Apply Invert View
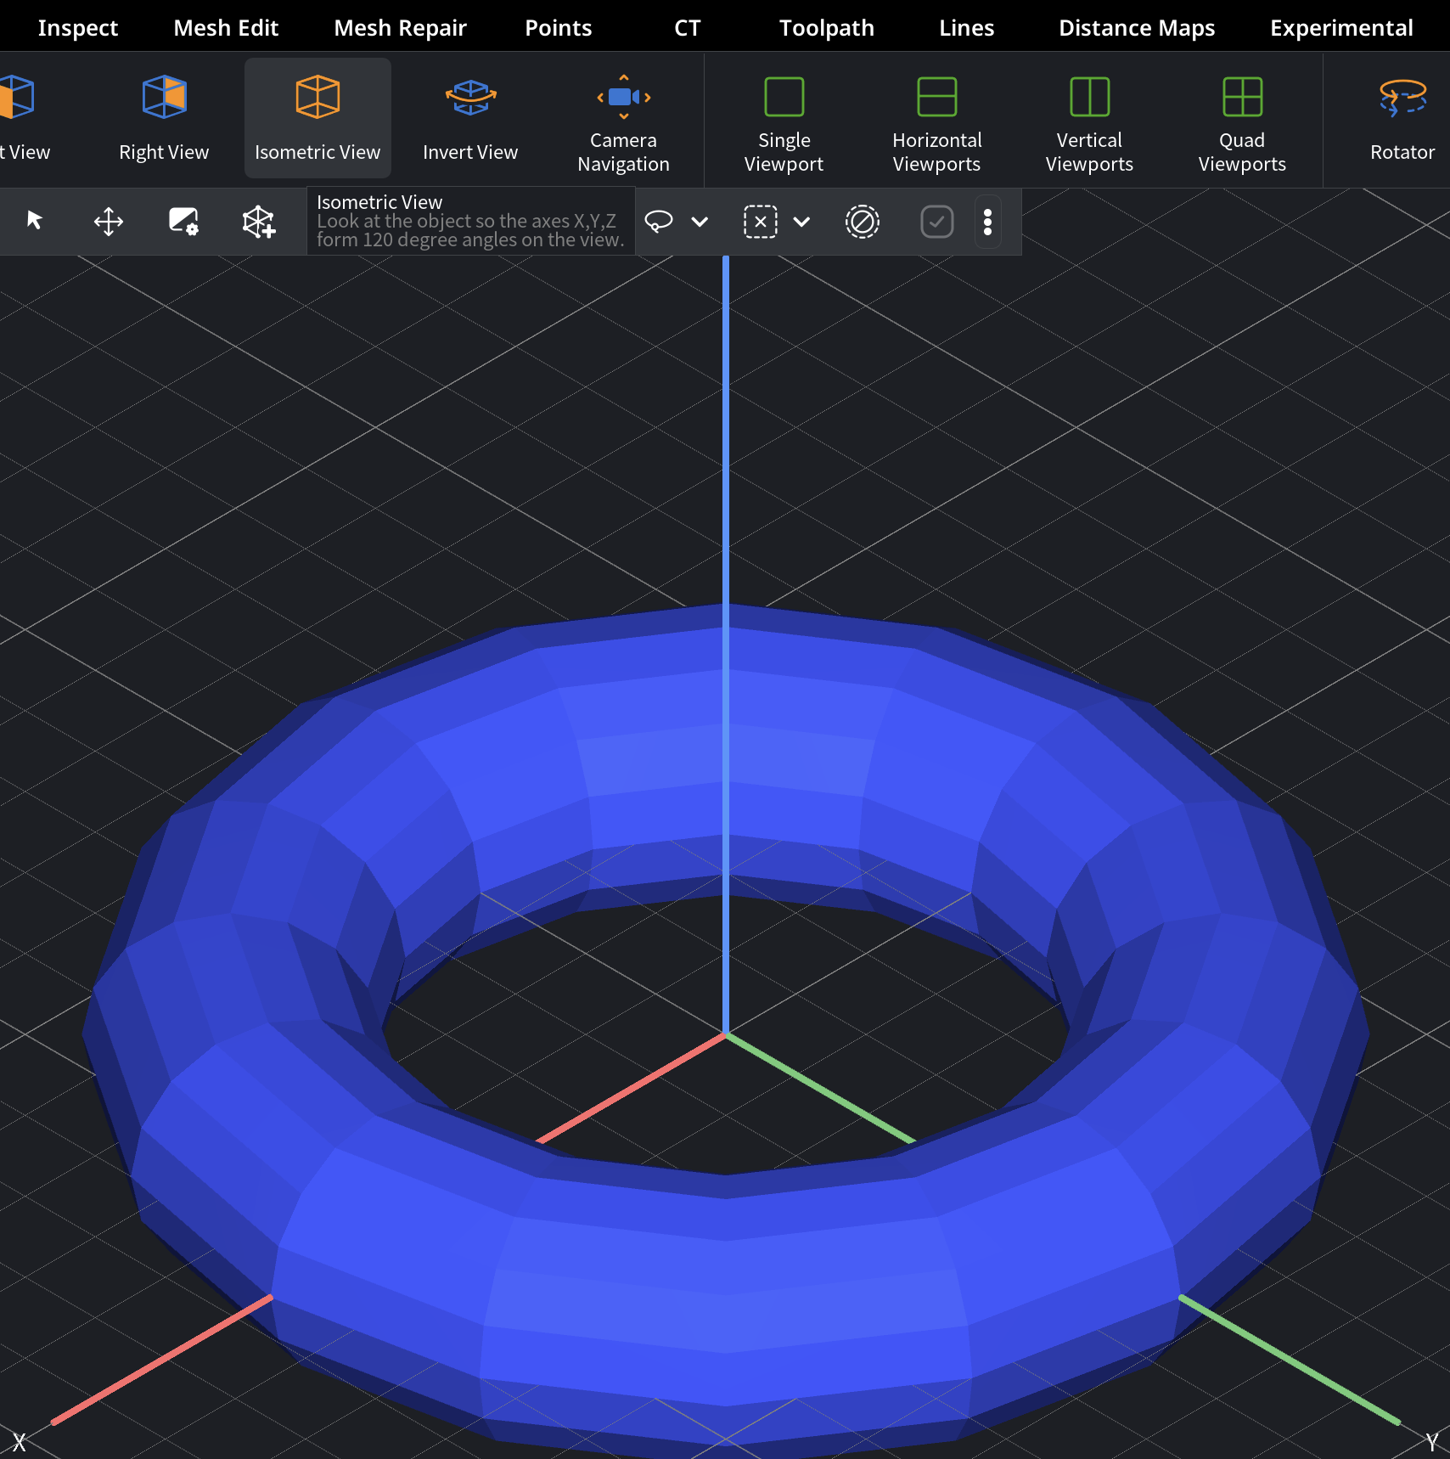 pyautogui.click(x=469, y=119)
